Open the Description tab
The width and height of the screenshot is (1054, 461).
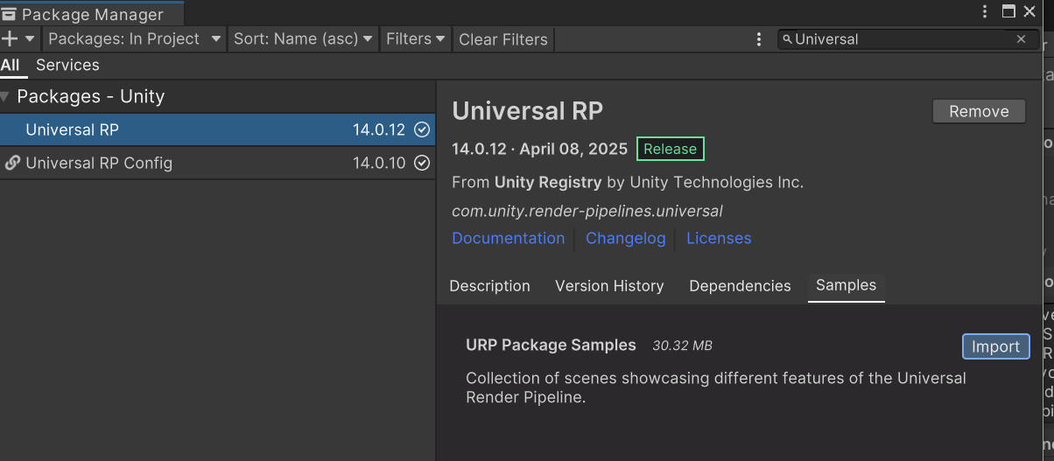pos(489,286)
